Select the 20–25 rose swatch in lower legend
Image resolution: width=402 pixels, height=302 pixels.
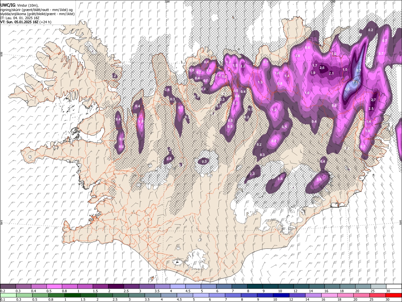(362, 295)
